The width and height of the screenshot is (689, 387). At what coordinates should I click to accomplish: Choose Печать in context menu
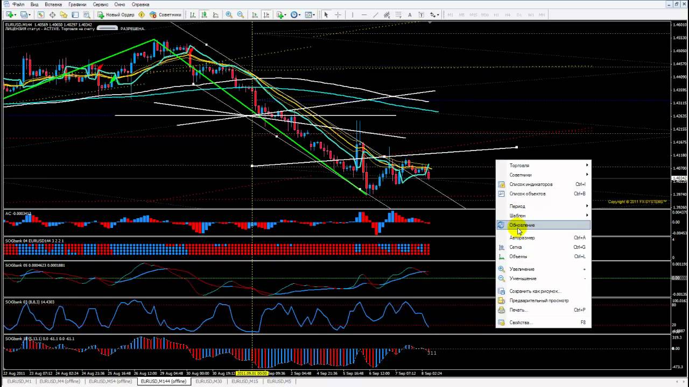pyautogui.click(x=543, y=310)
